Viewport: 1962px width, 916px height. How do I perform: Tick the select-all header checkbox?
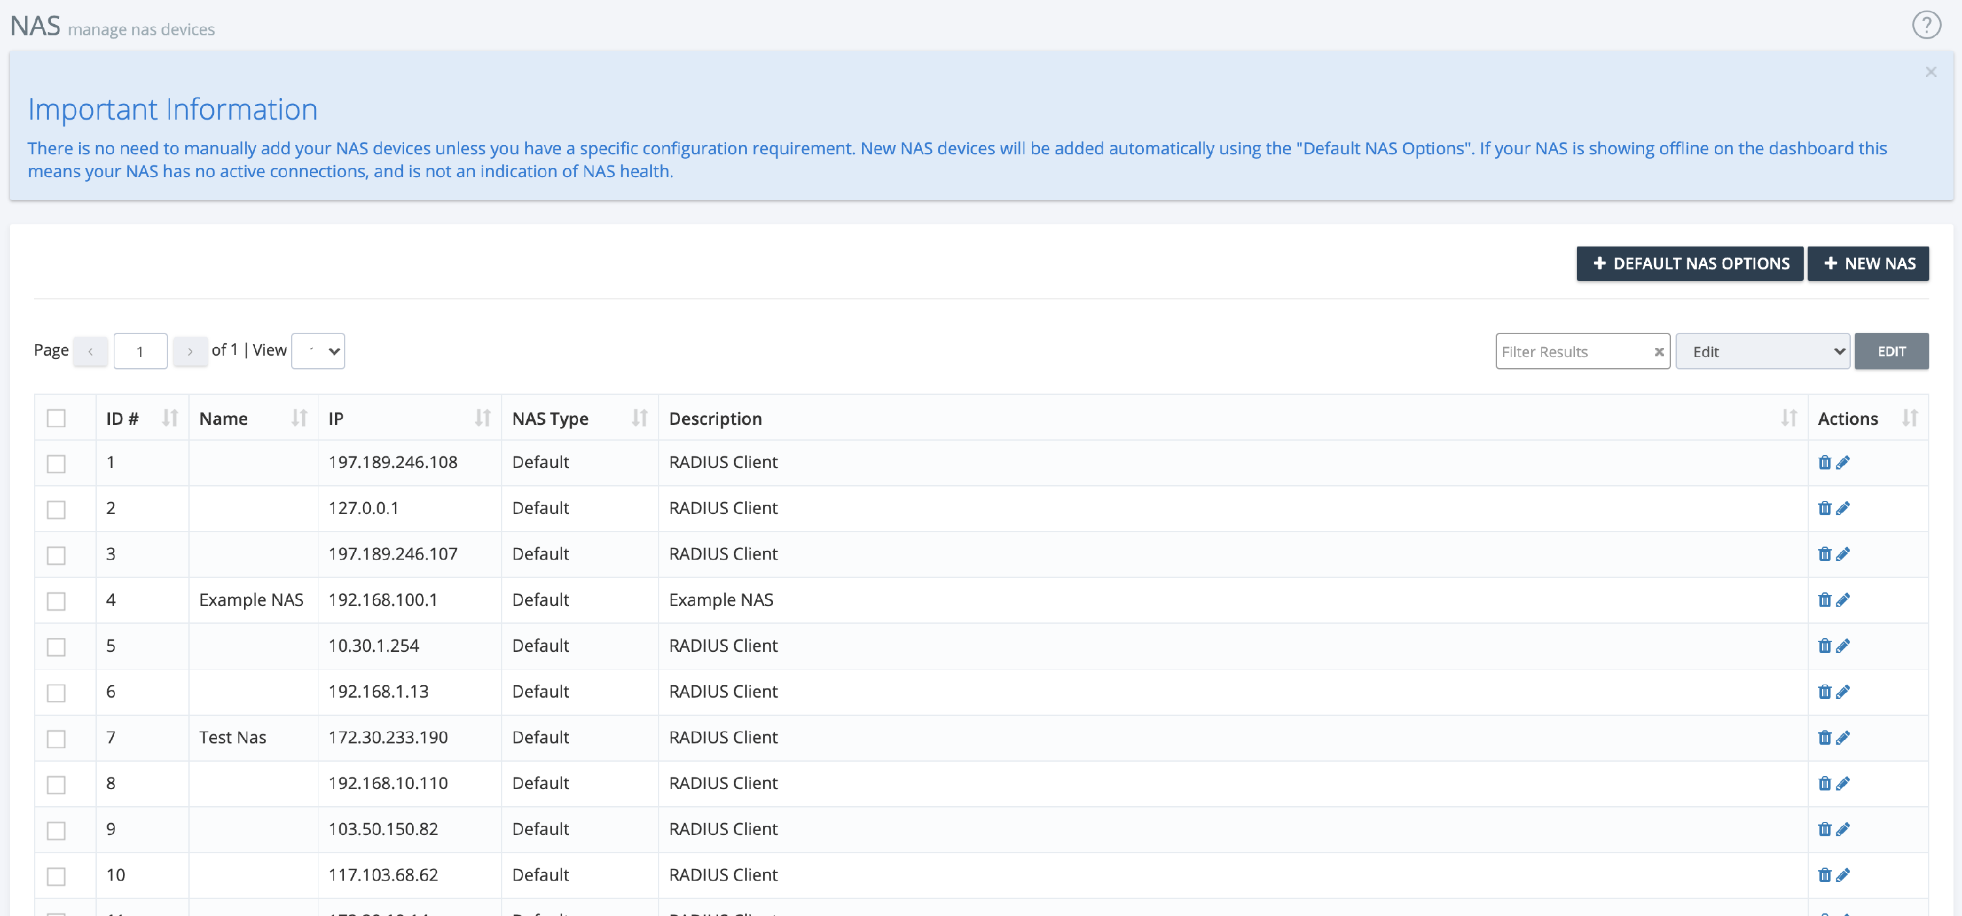tap(56, 418)
